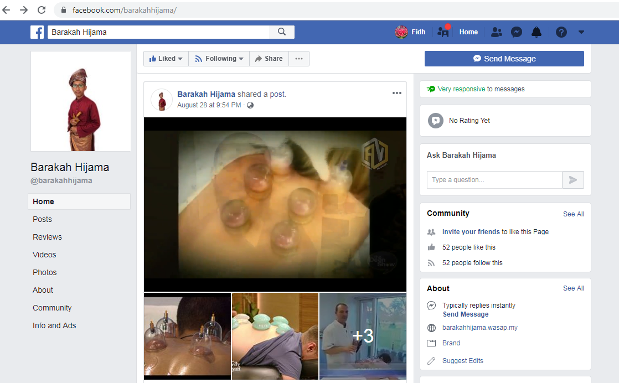619x383 pixels.
Task: Go forward using browser forward arrow
Action: (x=24, y=10)
